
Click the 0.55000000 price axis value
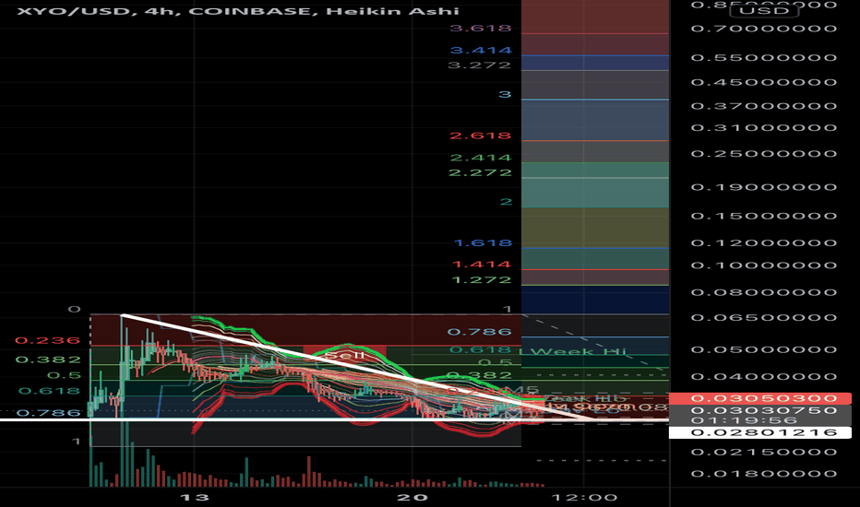pos(764,57)
